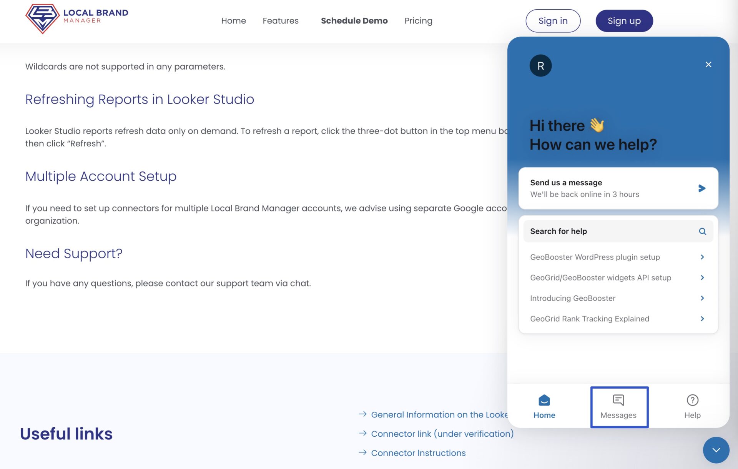Click the send arrow icon
Image resolution: width=738 pixels, height=469 pixels.
701,188
